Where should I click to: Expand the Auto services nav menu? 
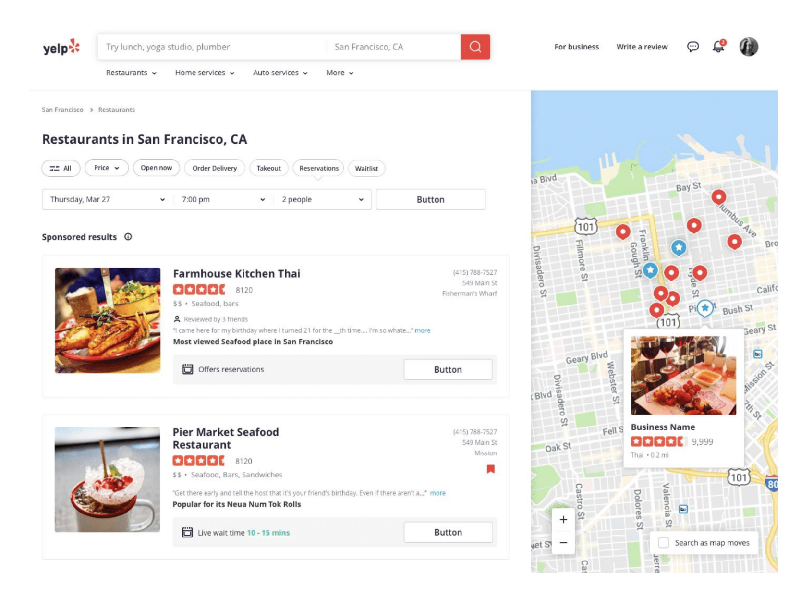tap(280, 73)
